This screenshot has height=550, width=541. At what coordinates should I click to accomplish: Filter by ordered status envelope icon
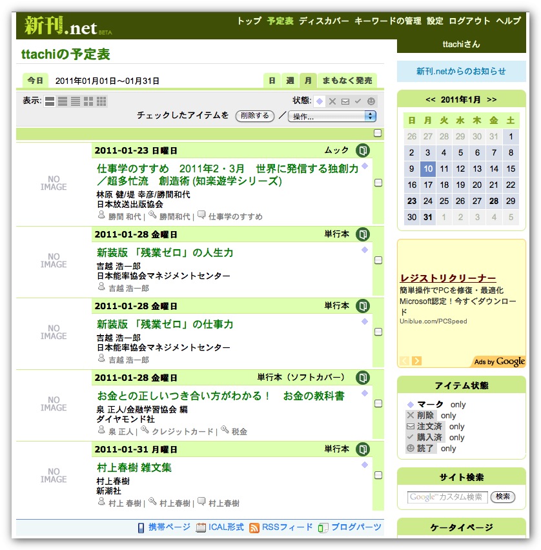pyautogui.click(x=345, y=101)
